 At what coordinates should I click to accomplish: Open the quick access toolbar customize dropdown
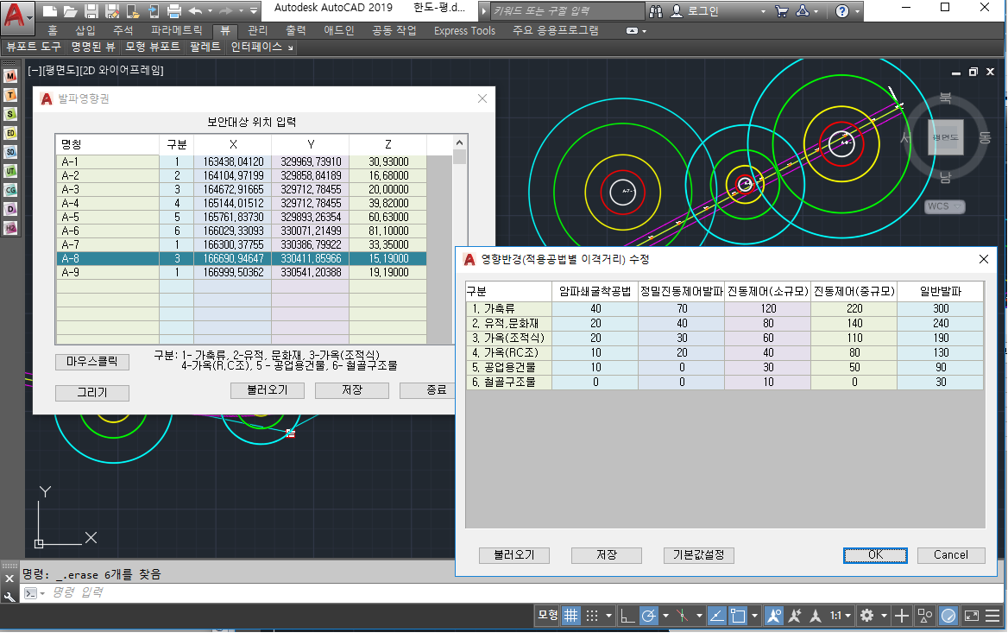253,11
